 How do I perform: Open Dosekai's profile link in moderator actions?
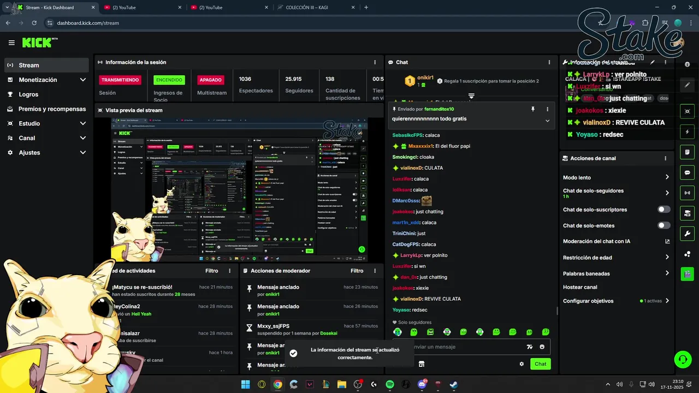pos(329,334)
